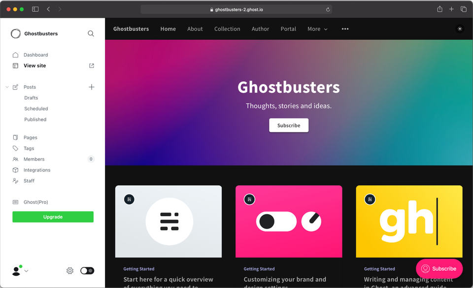473x288 pixels.
Task: Open 'Start here for a quick overview' title
Action: coord(169,280)
